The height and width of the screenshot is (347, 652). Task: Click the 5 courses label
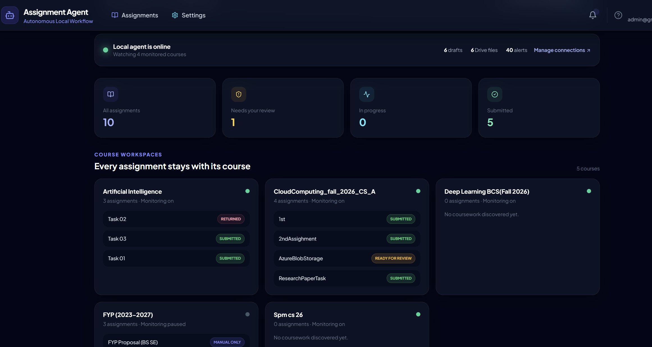tap(588, 168)
